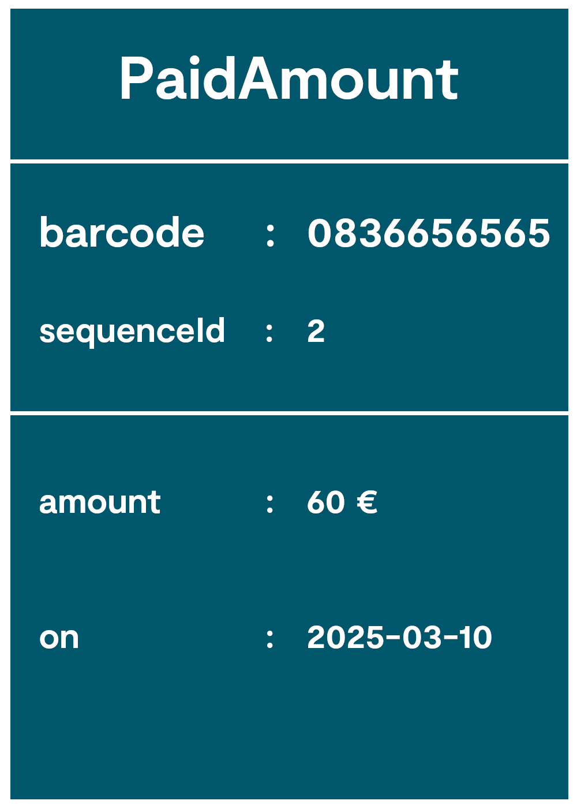Click the date value 2025-03-10
The width and height of the screenshot is (577, 808).
pos(399,638)
